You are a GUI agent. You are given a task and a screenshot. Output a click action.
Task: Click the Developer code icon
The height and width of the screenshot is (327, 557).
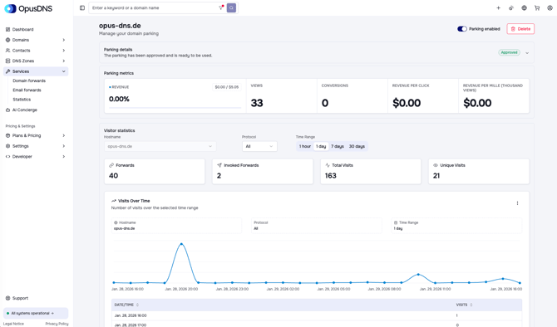click(x=7, y=156)
